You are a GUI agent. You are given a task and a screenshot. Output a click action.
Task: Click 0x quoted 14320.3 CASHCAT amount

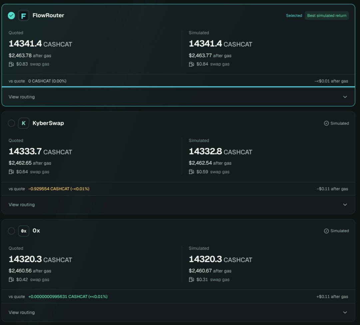[x=40, y=259]
